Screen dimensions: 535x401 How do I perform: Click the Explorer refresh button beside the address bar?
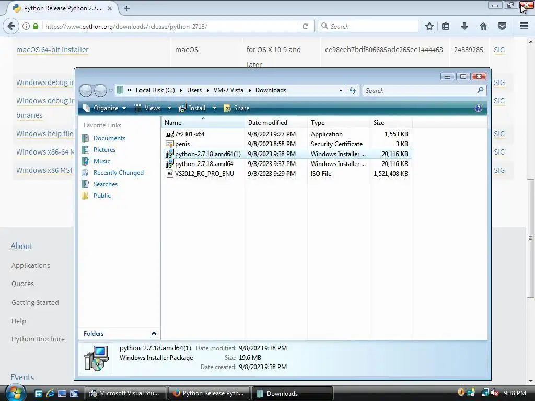[353, 90]
